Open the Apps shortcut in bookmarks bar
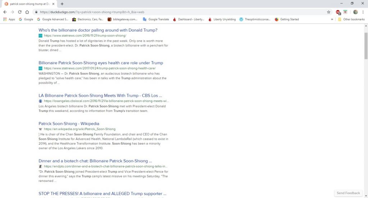This screenshot has height=198, width=368. (x=9, y=19)
